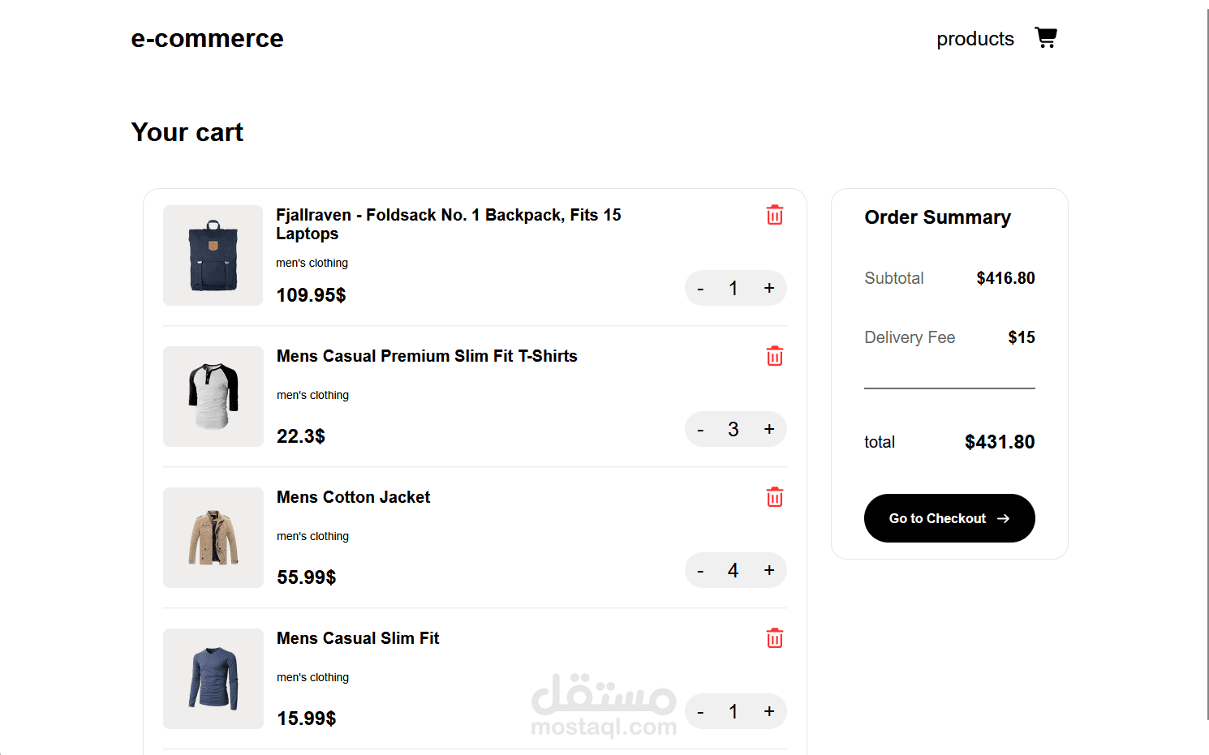The image size is (1209, 755).
Task: Open the Mens Cotton Jacket thumbnail
Action: point(213,538)
